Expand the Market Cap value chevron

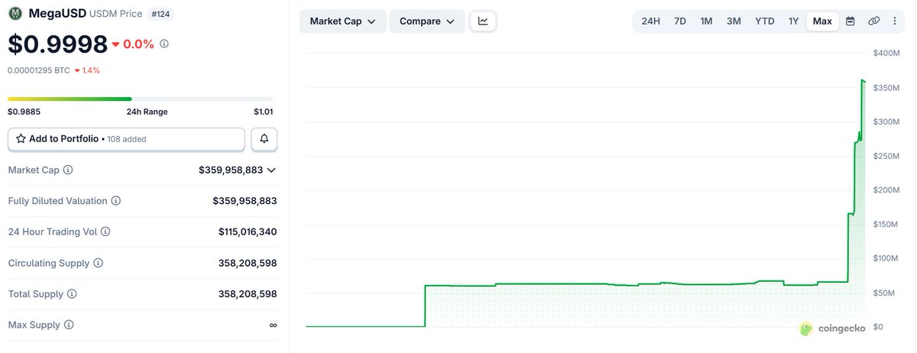coord(271,170)
